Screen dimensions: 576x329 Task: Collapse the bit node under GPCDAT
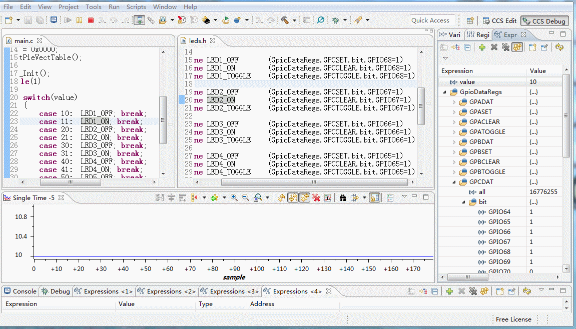point(463,202)
